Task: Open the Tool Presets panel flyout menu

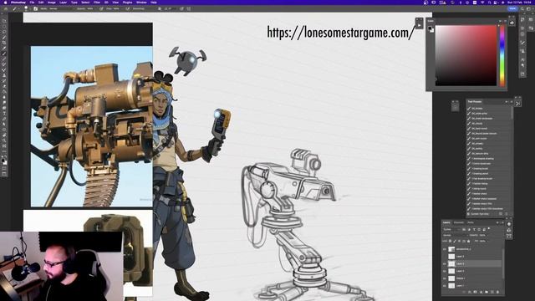Action: [x=511, y=102]
